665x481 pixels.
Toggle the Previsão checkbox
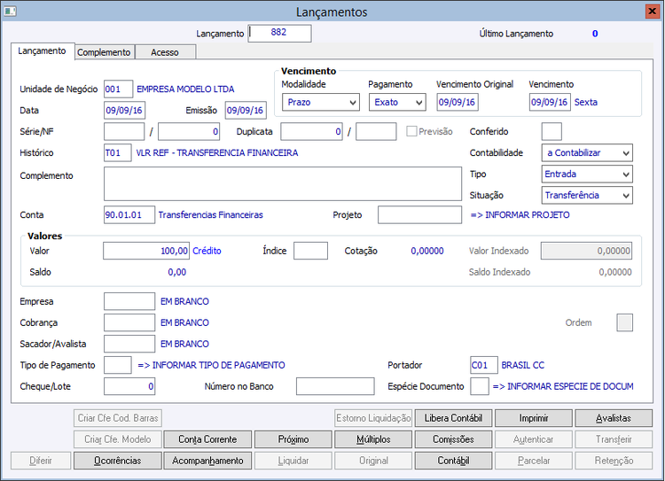point(411,131)
